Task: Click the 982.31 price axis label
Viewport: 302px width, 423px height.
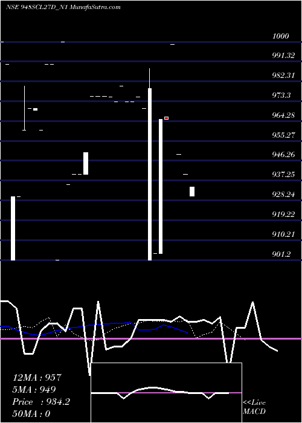Action: tap(283, 76)
